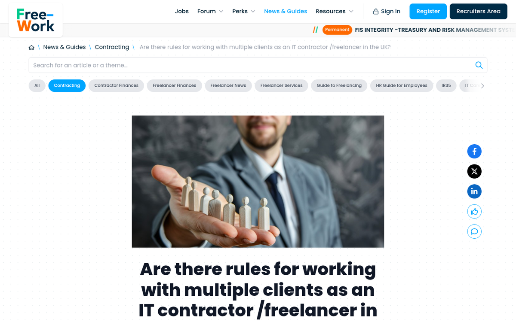
Task: Expand the Resources dropdown menu
Action: (335, 12)
